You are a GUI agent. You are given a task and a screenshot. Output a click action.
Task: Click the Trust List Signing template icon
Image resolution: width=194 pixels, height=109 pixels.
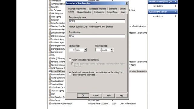(50, 91)
